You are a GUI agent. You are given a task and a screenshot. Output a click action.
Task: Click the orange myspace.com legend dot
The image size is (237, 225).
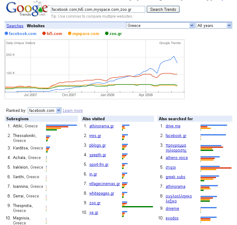(x=70, y=33)
